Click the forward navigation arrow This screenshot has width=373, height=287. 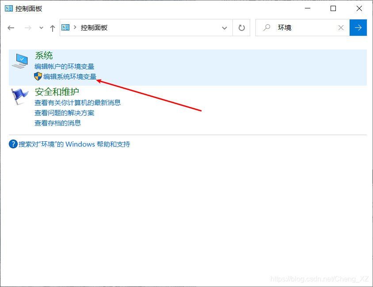pyautogui.click(x=28, y=28)
